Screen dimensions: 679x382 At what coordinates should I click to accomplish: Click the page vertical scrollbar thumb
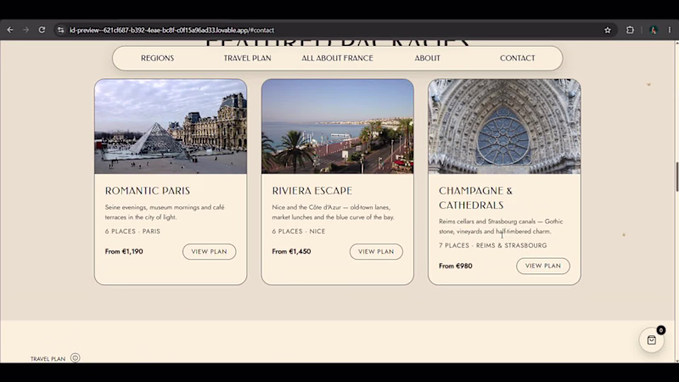coord(676,177)
